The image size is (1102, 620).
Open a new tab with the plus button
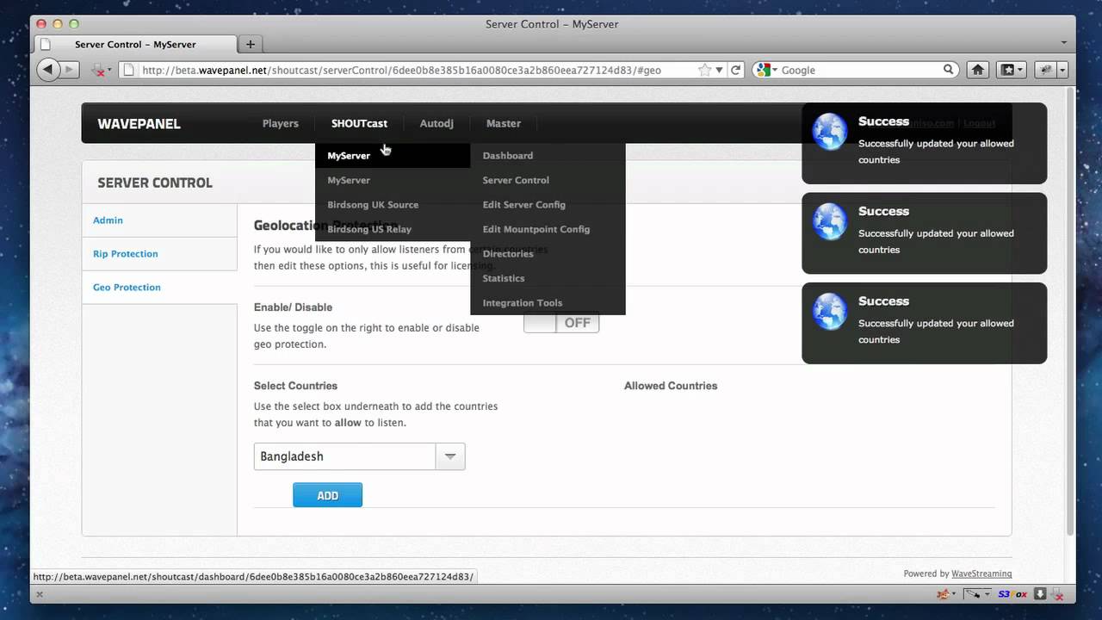click(x=251, y=44)
